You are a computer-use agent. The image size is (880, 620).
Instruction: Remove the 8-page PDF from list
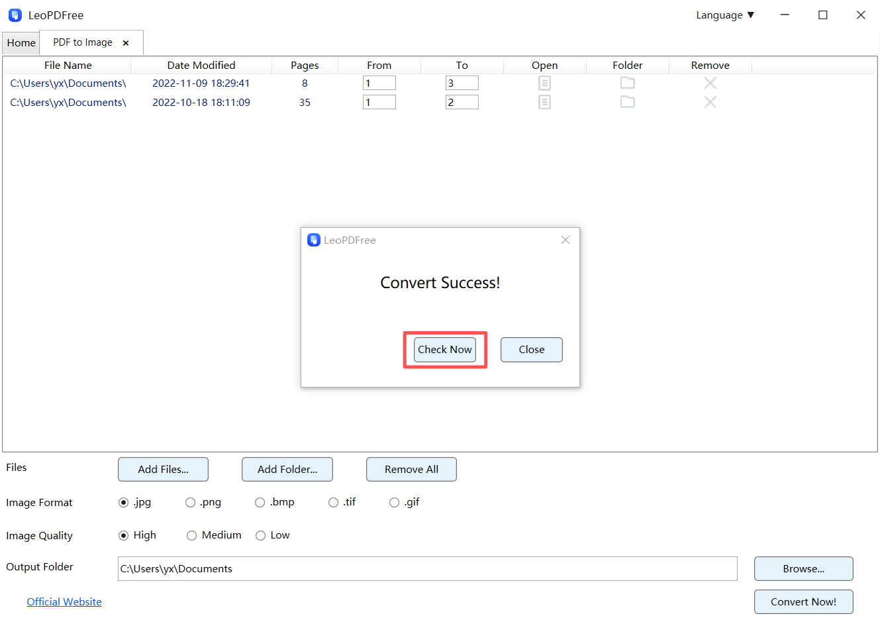point(710,83)
